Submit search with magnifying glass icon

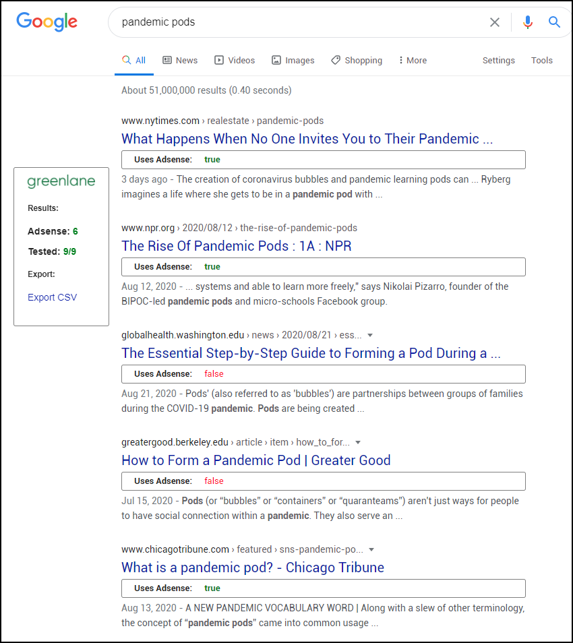[554, 22]
